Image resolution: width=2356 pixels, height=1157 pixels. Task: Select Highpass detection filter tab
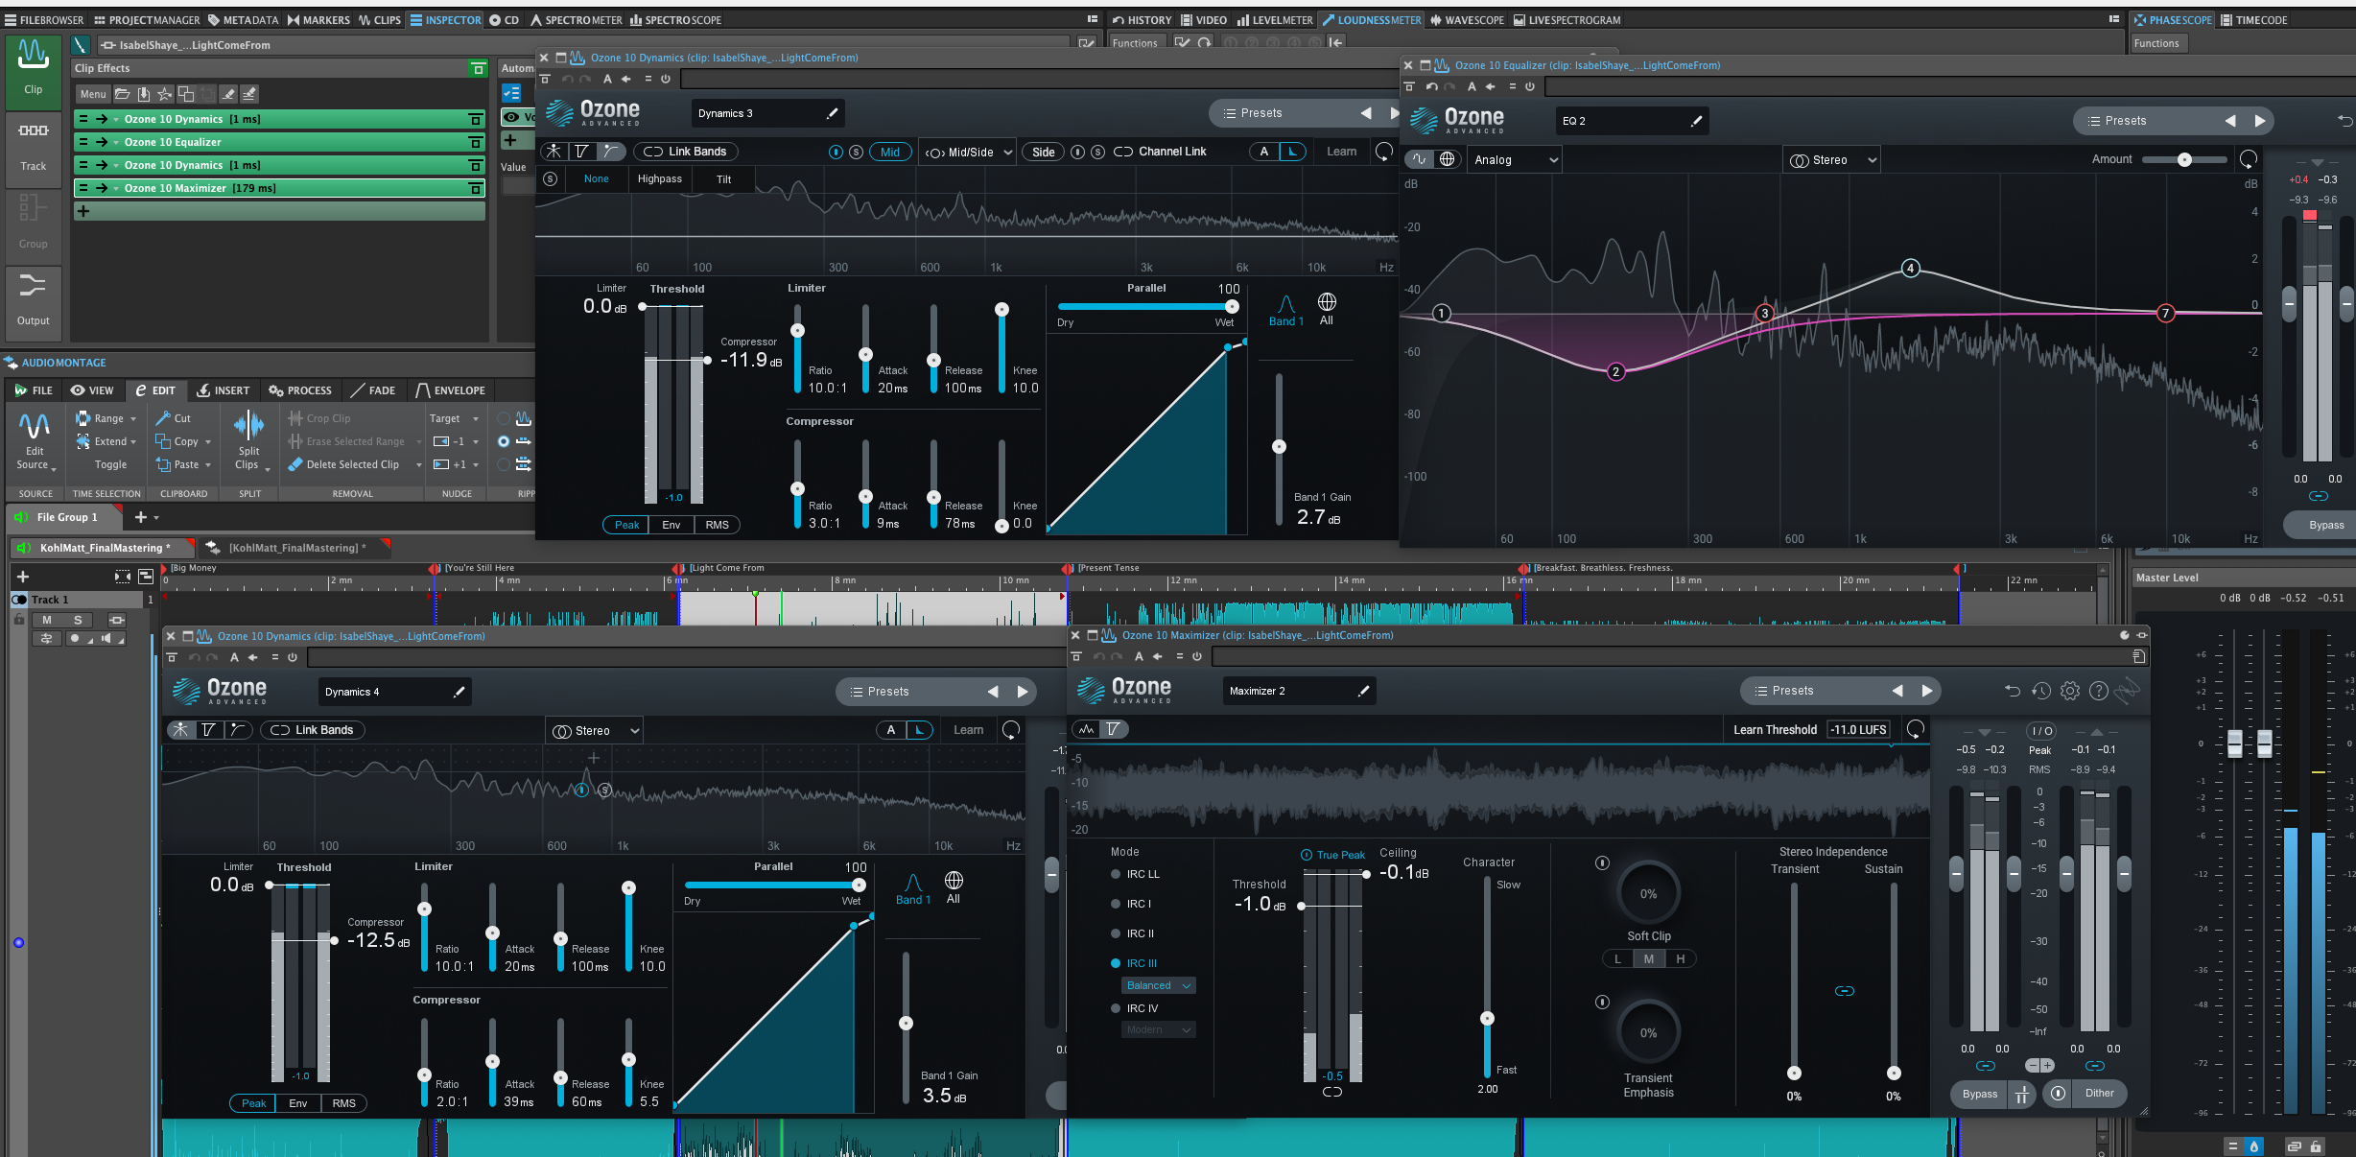click(x=660, y=178)
